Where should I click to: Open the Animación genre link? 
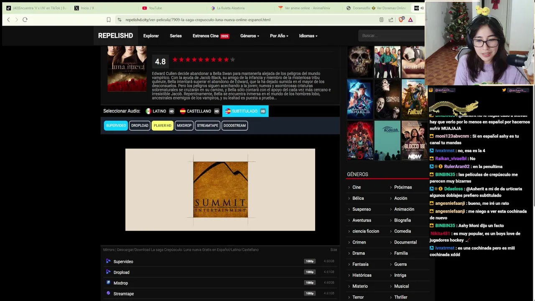pyautogui.click(x=404, y=209)
